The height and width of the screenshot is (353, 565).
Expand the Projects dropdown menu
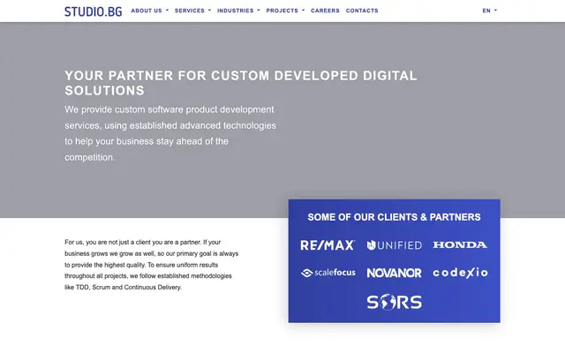pyautogui.click(x=285, y=11)
